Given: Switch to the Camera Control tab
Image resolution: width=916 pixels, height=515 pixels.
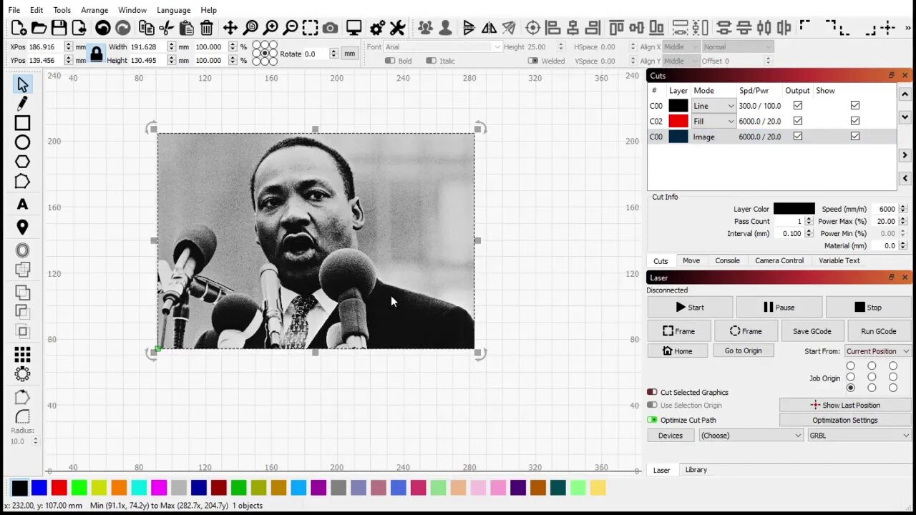Looking at the screenshot, I should 779,261.
